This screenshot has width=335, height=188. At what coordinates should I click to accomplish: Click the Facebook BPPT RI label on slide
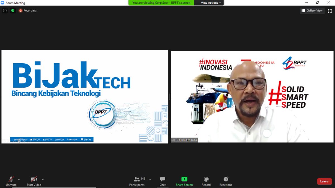(47, 139)
